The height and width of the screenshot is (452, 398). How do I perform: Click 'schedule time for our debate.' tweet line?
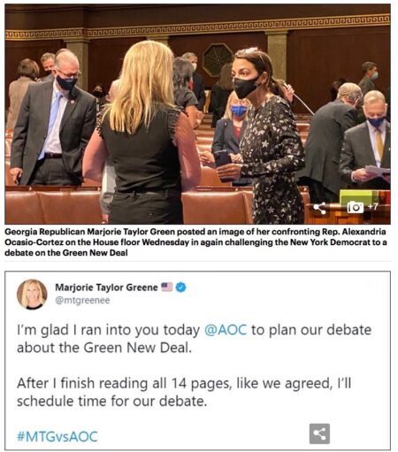(112, 401)
